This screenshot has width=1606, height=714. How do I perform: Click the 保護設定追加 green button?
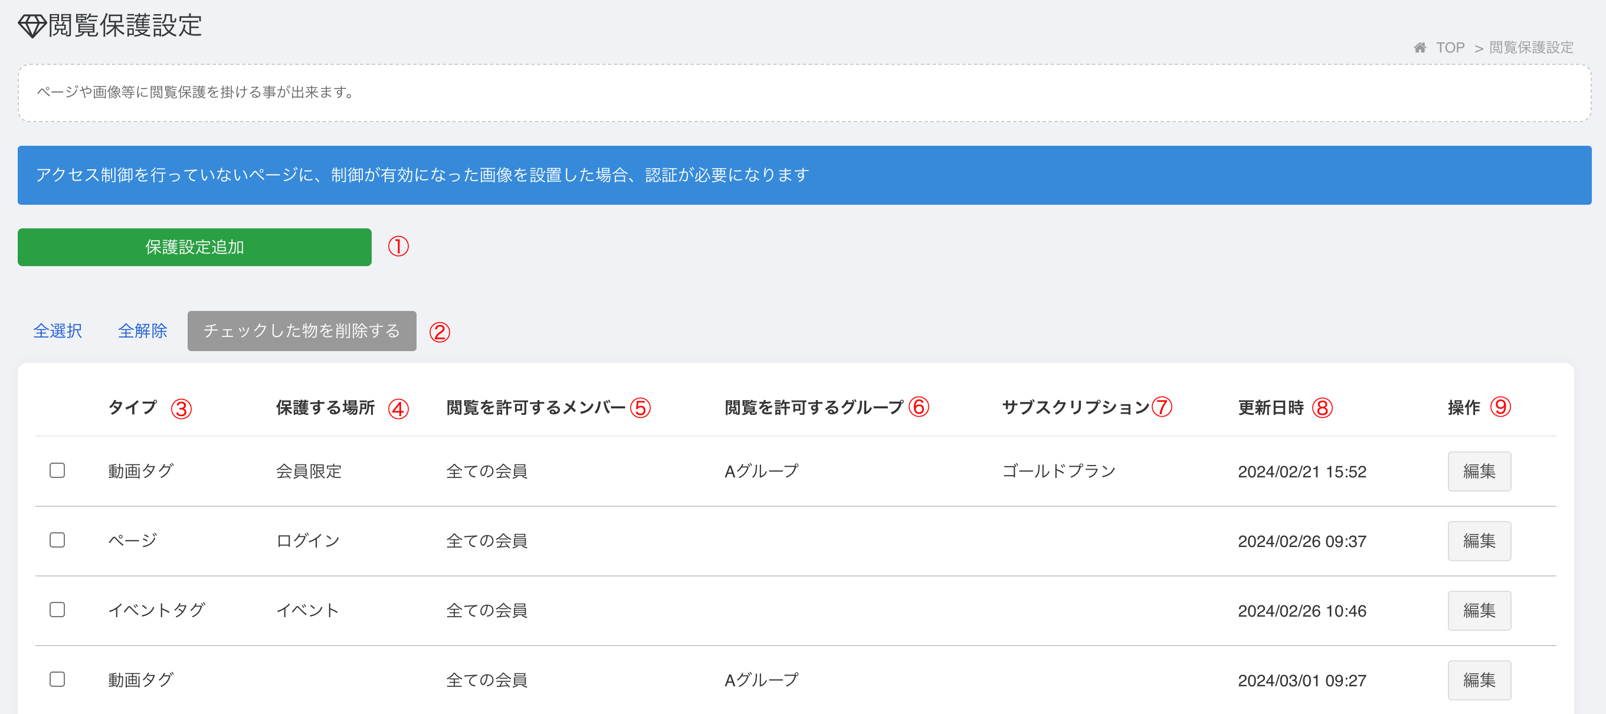[195, 247]
